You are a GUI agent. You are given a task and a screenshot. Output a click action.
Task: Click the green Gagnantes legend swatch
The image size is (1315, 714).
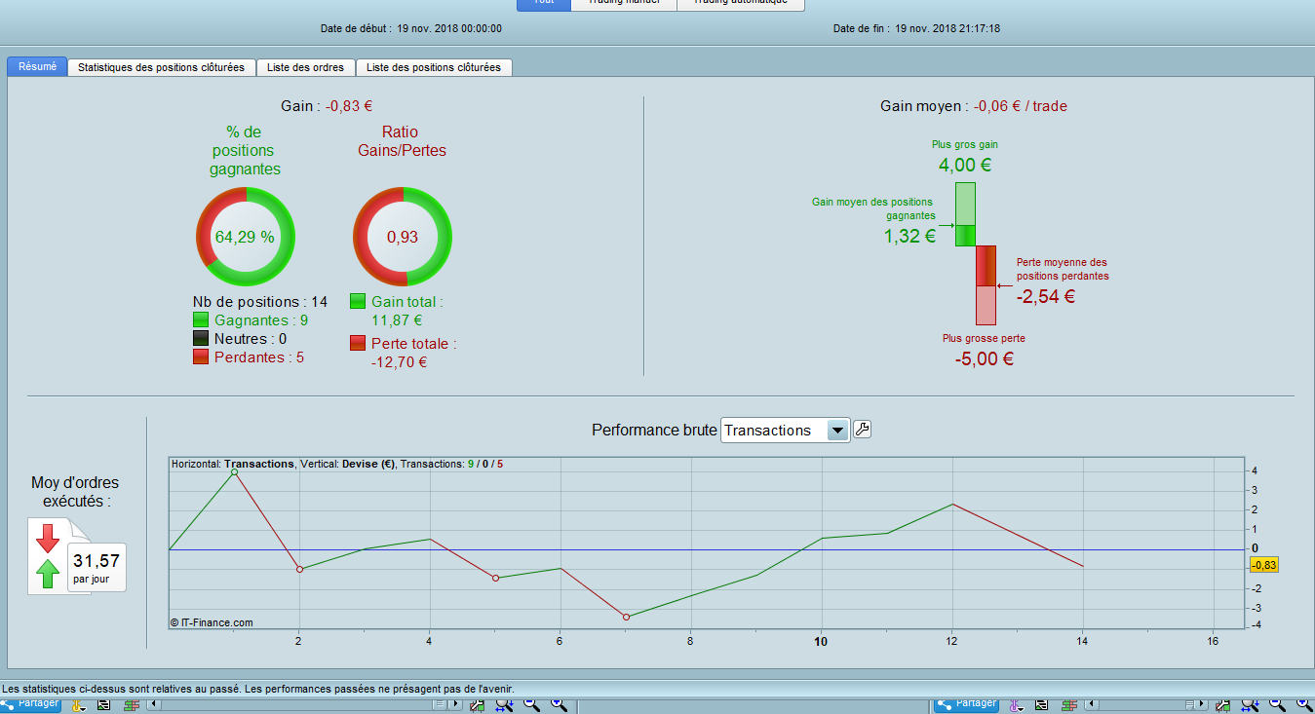pyautogui.click(x=201, y=319)
